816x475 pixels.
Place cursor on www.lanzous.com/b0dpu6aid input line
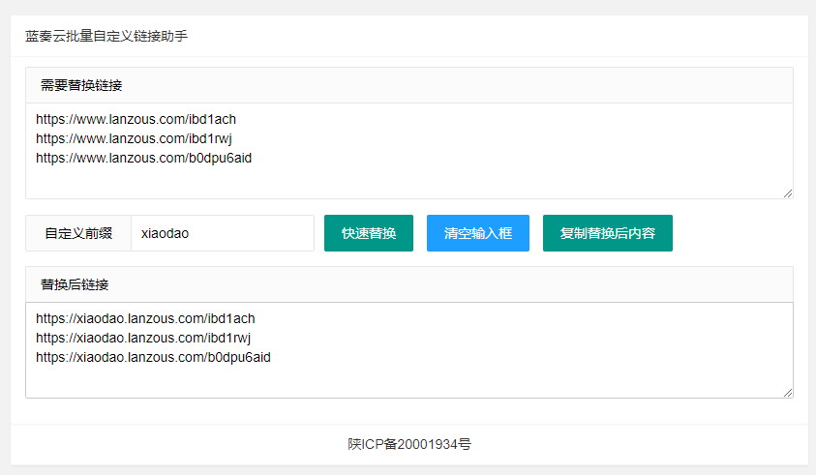coord(143,159)
